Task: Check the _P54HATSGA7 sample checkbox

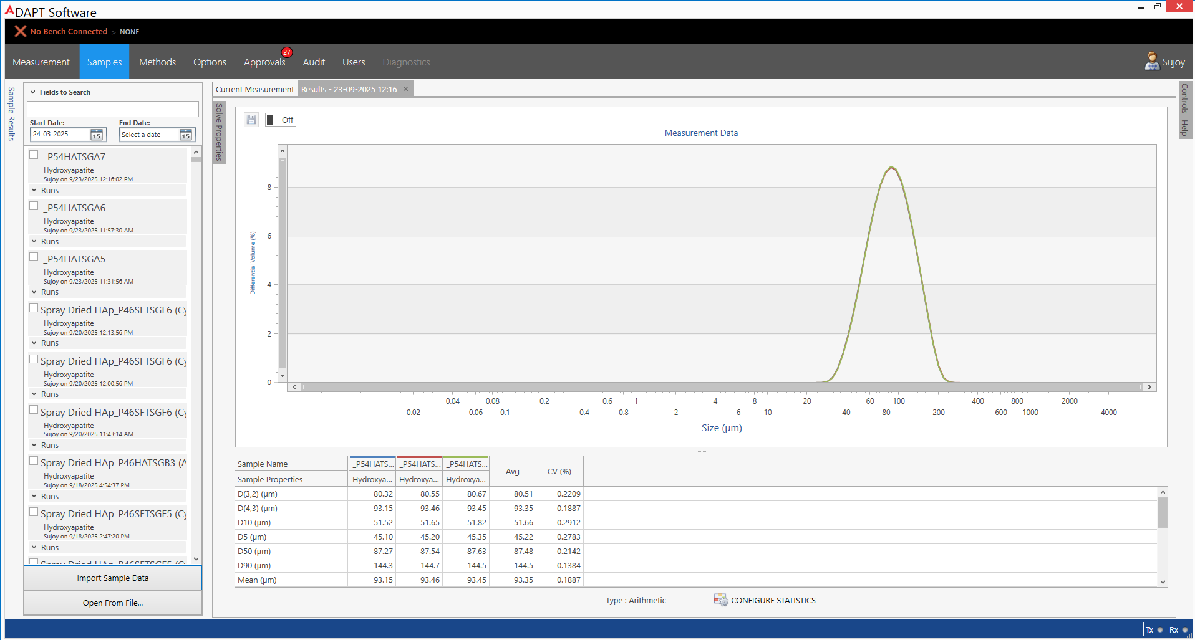Action: click(34, 155)
